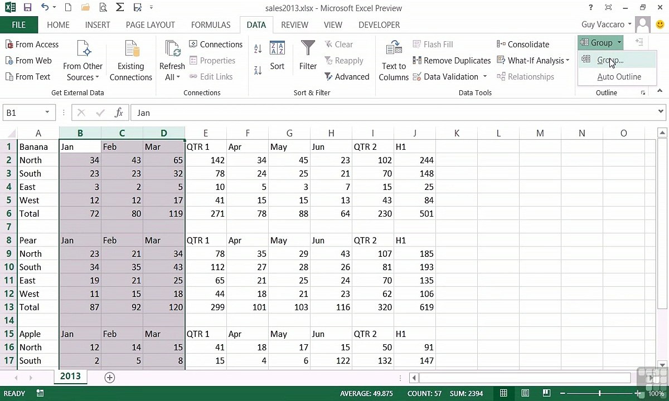Open the Connections list
669x401 pixels.
(x=216, y=45)
